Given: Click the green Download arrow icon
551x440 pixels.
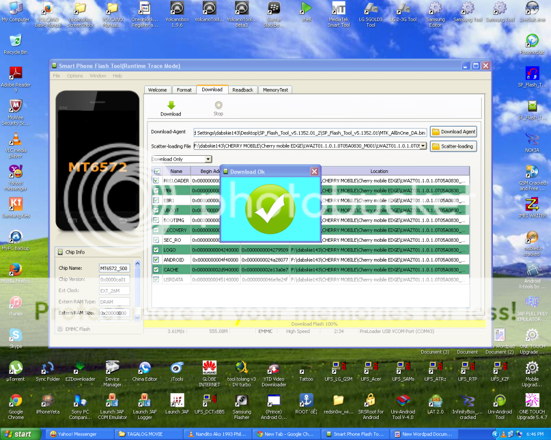Looking at the screenshot, I should (171, 105).
